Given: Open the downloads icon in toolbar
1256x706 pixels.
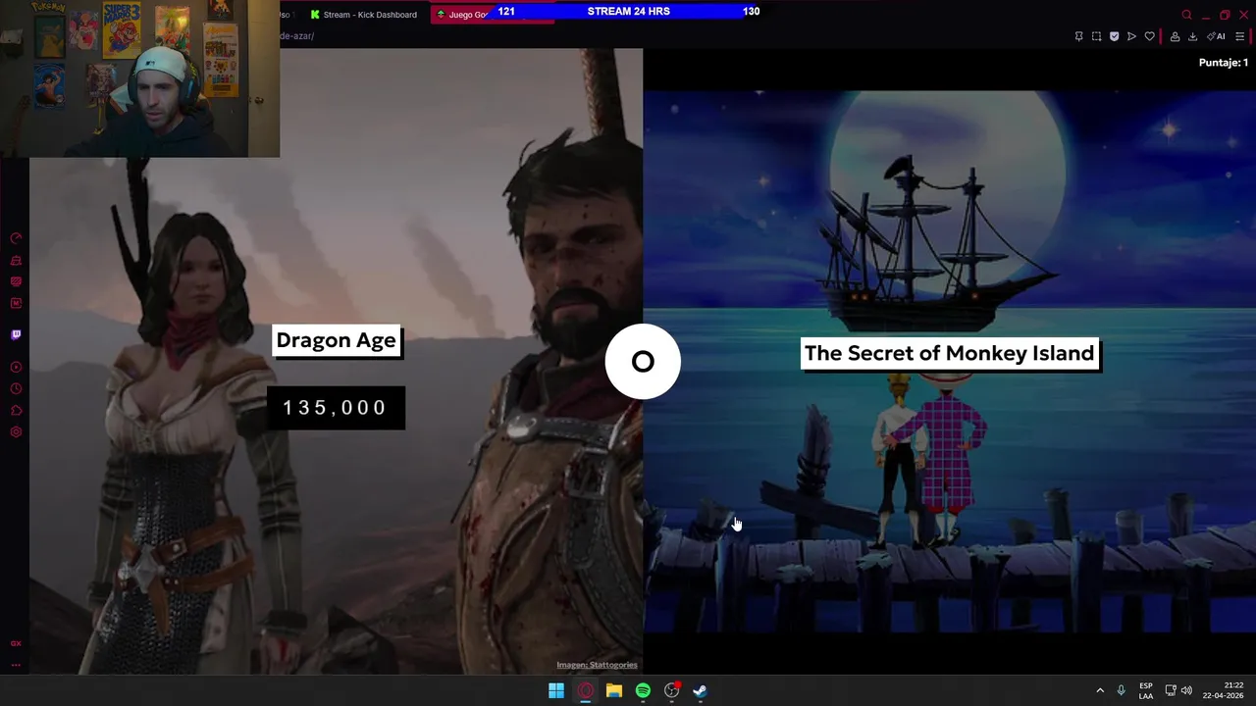Looking at the screenshot, I should [x=1192, y=36].
